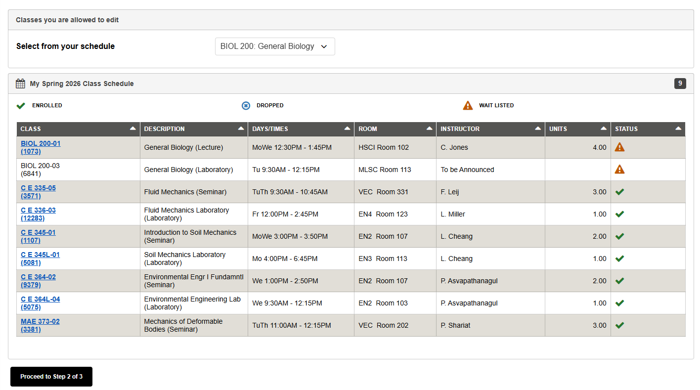The height and width of the screenshot is (390, 700).
Task: Click the orange WAIT LISTED triangle in the legend
Action: point(467,105)
